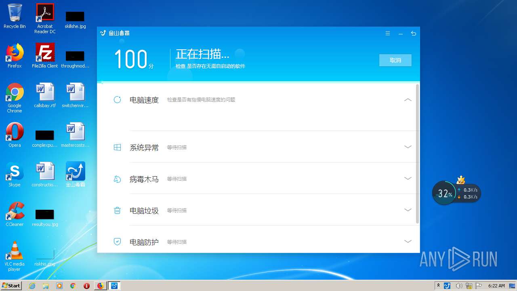This screenshot has height=291, width=517.
Task: Click the 系统异常 heading text
Action: [x=144, y=148]
